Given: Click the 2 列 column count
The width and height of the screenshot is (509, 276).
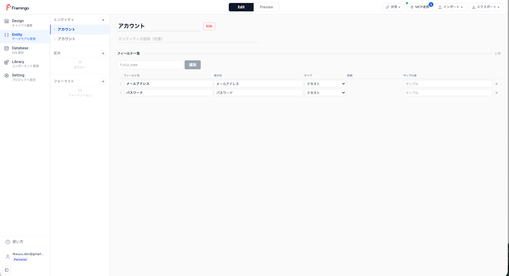Looking at the screenshot, I should [498, 54].
